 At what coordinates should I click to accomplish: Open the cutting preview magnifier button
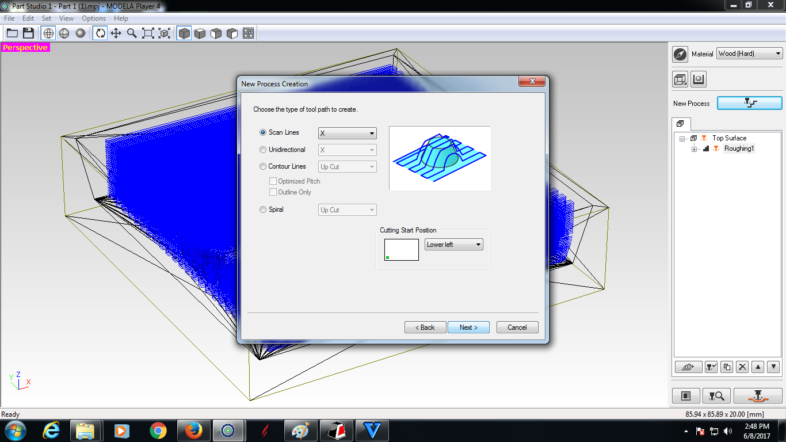click(x=717, y=396)
